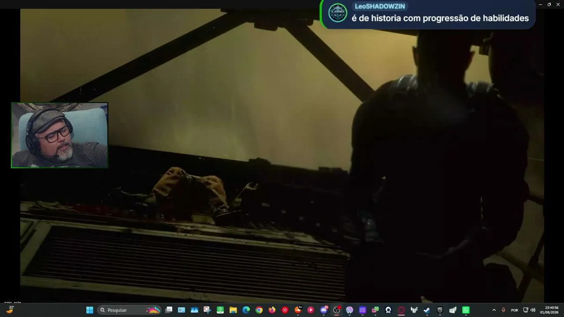
Task: Open the Steam taskbar icon
Action: [427, 310]
